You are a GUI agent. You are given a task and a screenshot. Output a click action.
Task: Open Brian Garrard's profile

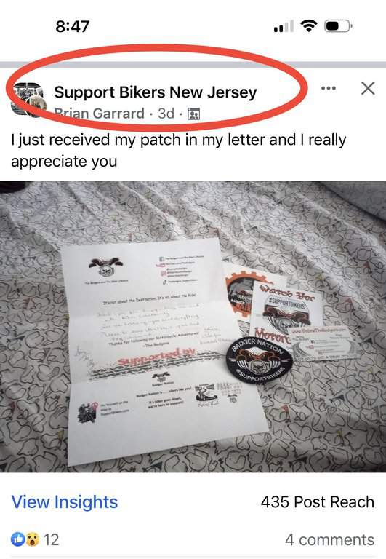[99, 114]
